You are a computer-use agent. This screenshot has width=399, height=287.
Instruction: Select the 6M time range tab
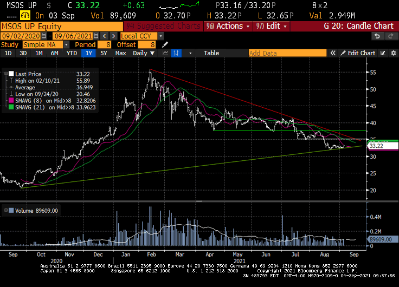(54, 53)
